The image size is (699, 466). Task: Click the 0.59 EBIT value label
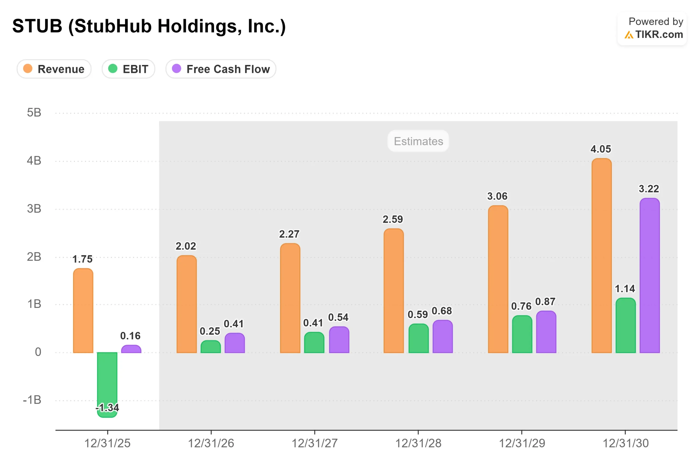pos(418,314)
